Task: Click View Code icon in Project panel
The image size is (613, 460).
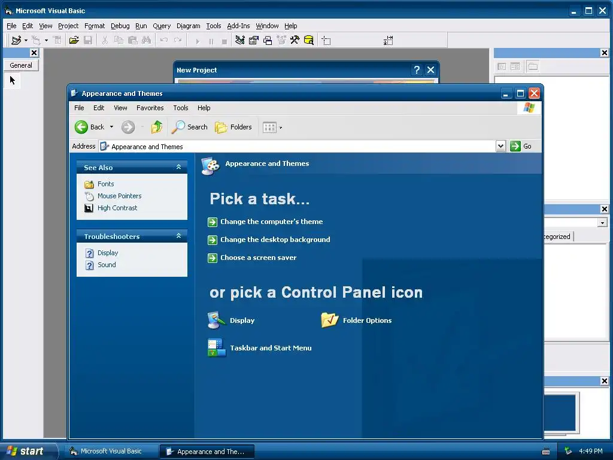Action: [502, 66]
